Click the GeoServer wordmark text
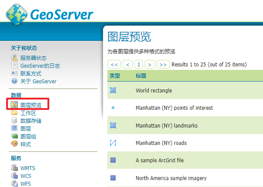 [x=62, y=15]
